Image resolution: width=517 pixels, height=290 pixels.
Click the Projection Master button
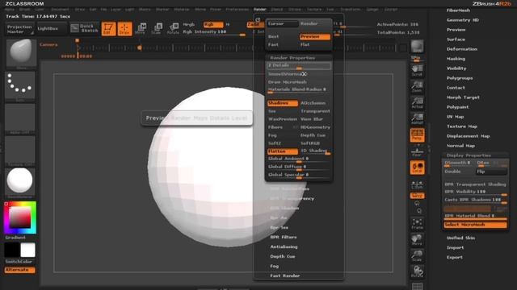[x=19, y=29]
